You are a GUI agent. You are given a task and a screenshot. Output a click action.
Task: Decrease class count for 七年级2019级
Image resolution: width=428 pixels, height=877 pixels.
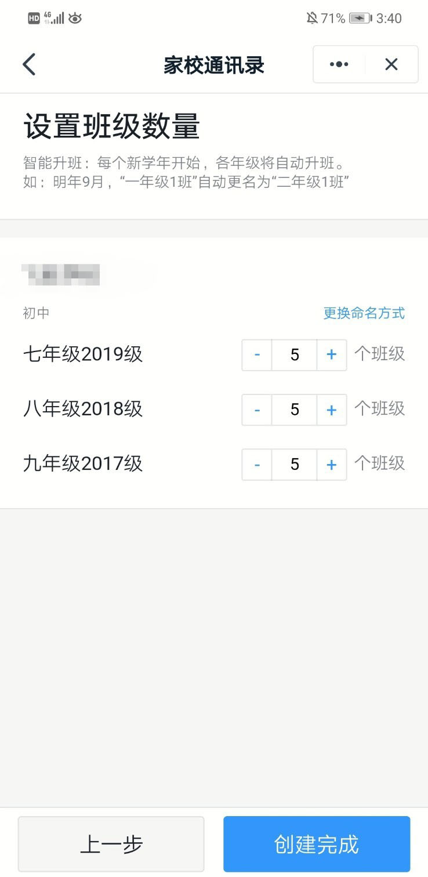click(257, 355)
